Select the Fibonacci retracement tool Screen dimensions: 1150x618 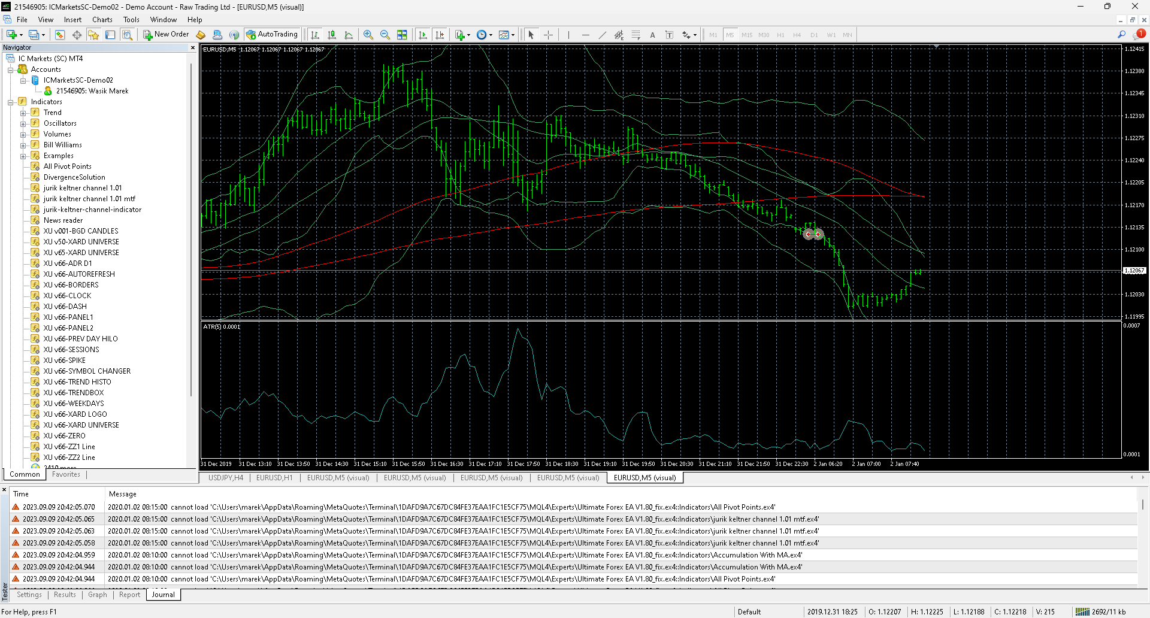[x=635, y=35]
